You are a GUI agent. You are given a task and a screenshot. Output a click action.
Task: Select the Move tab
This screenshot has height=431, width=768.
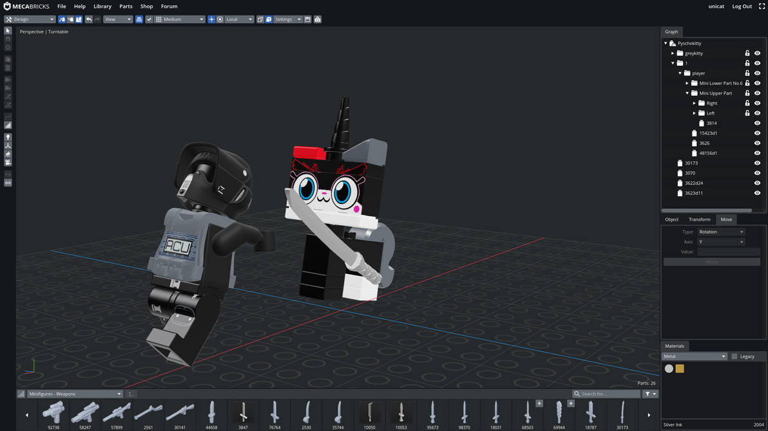tap(726, 219)
